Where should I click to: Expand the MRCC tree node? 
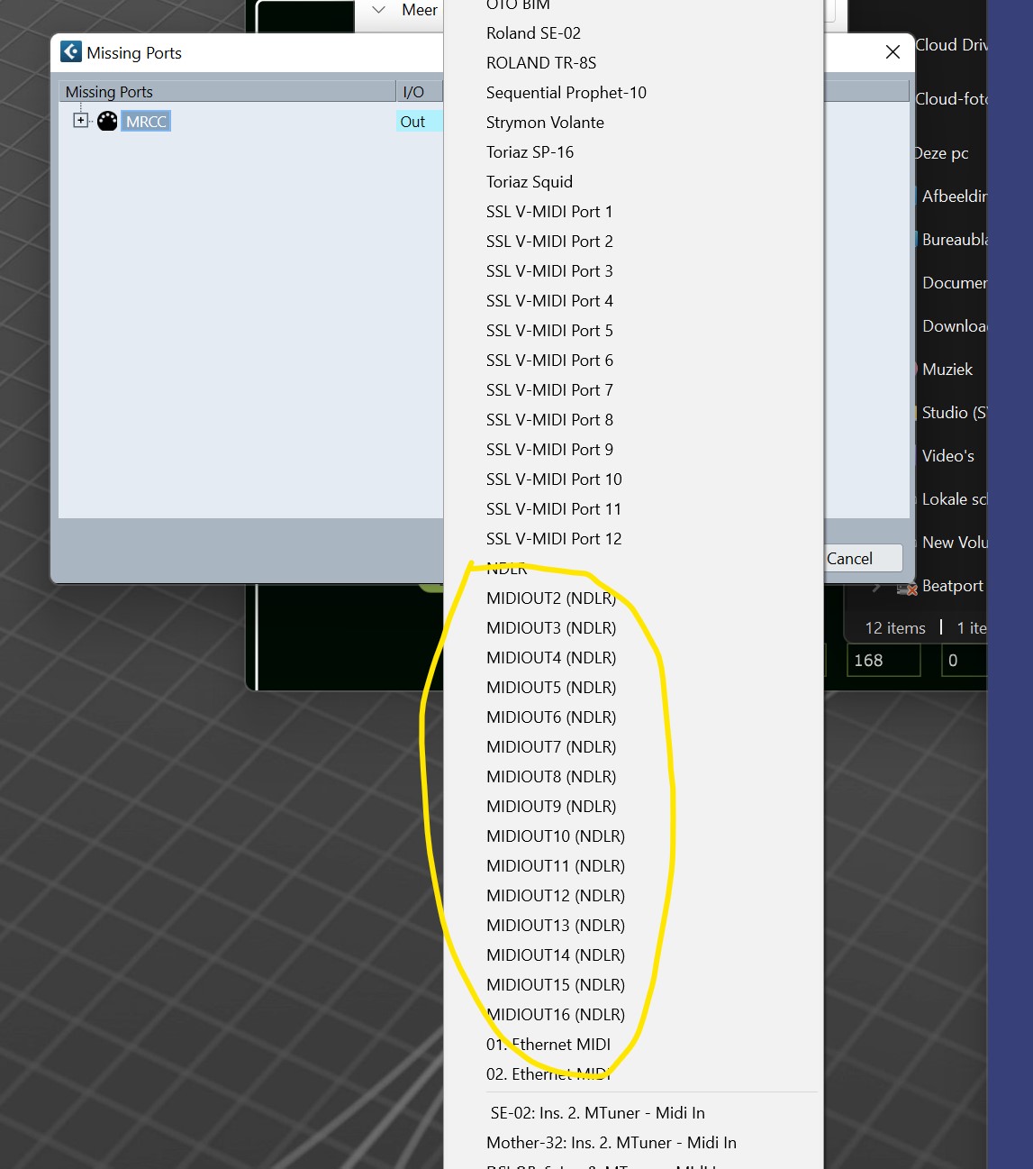80,120
